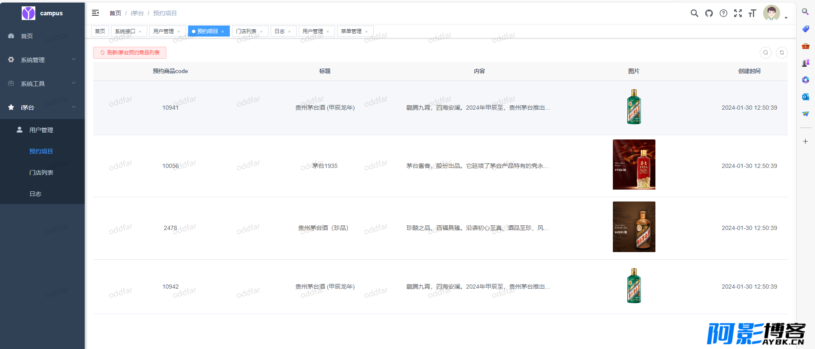Click the 系统管理 gear icon
Screen dimensions: 815x349
(x=11, y=60)
